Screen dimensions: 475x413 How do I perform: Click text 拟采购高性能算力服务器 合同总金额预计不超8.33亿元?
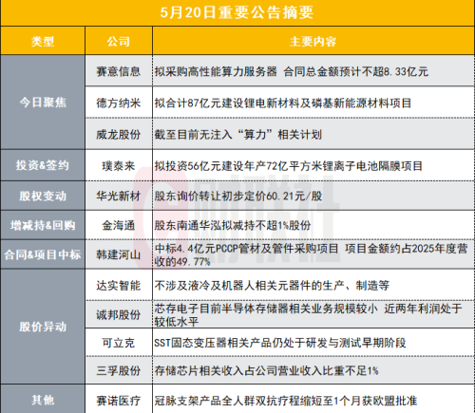click(292, 71)
